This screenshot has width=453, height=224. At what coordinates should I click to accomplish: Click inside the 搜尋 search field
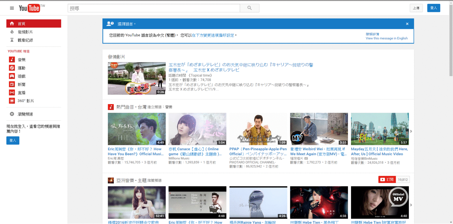(x=154, y=8)
